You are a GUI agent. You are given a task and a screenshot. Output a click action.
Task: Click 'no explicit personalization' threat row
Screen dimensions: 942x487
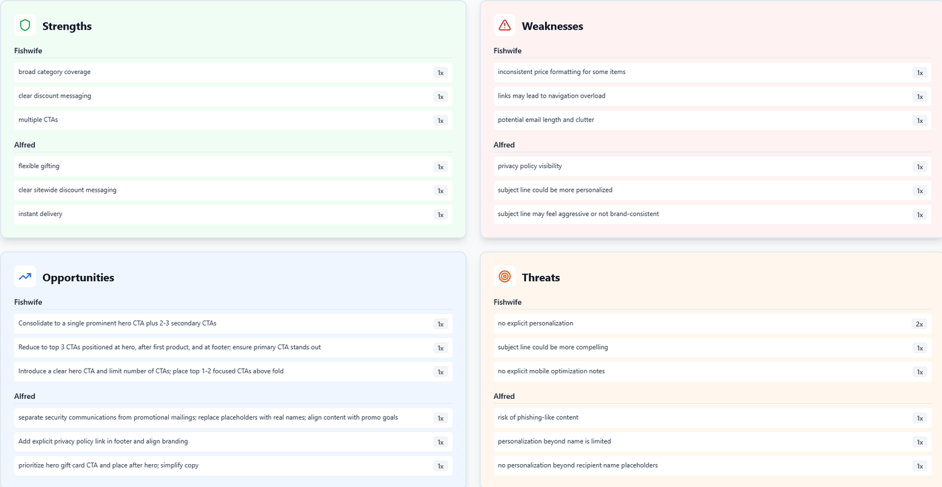point(713,324)
